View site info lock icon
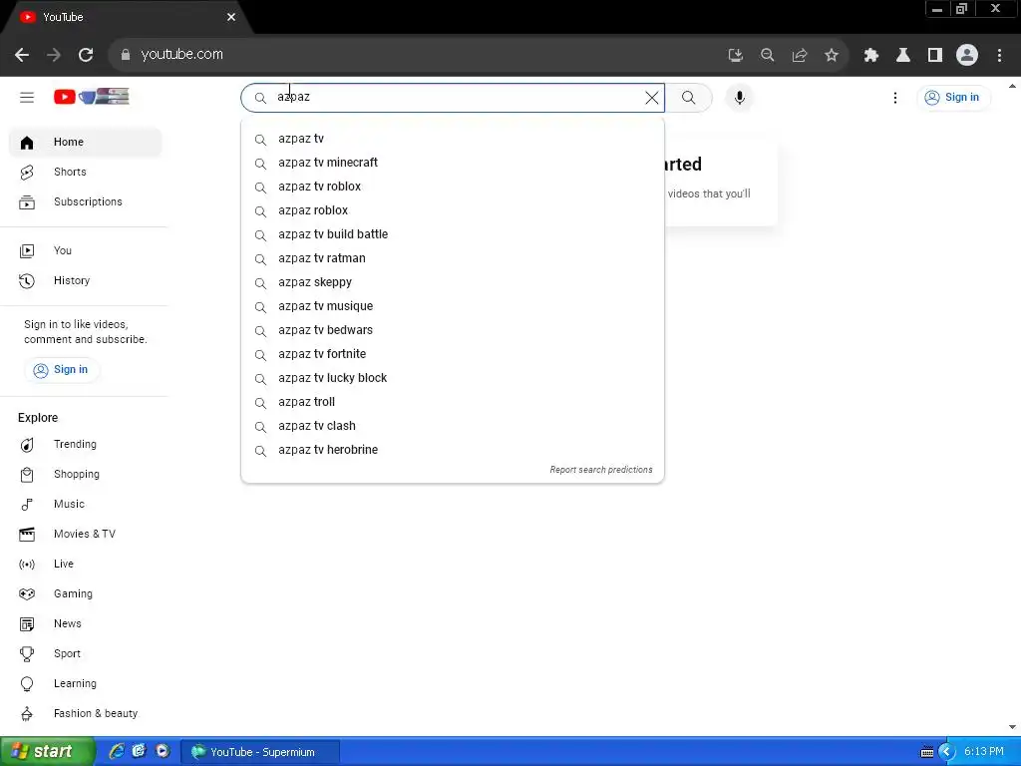 coord(126,55)
